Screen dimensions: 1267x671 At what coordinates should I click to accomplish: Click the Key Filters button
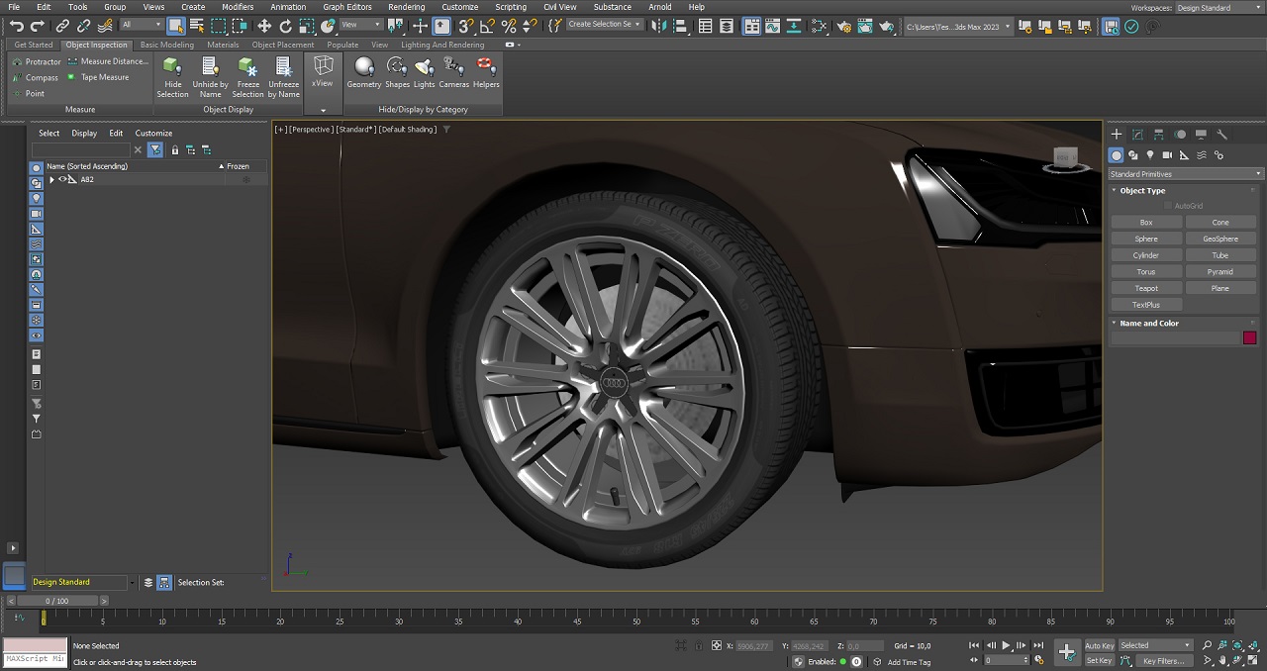click(1162, 660)
